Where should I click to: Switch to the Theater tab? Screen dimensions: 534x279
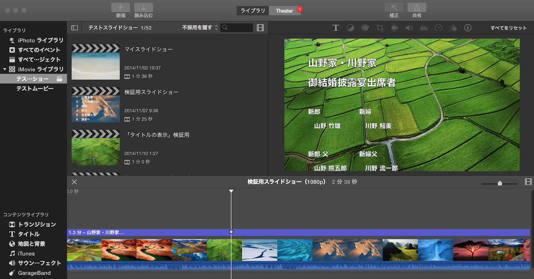pos(284,11)
